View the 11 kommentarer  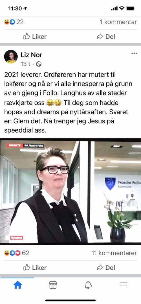pos(114,253)
